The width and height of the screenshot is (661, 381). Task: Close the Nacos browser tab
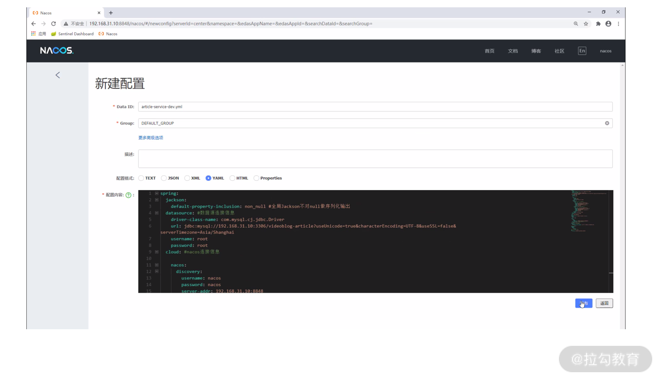[99, 13]
